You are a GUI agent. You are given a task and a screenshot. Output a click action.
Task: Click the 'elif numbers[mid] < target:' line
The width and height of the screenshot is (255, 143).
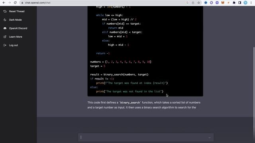pyautogui.click(x=122, y=32)
